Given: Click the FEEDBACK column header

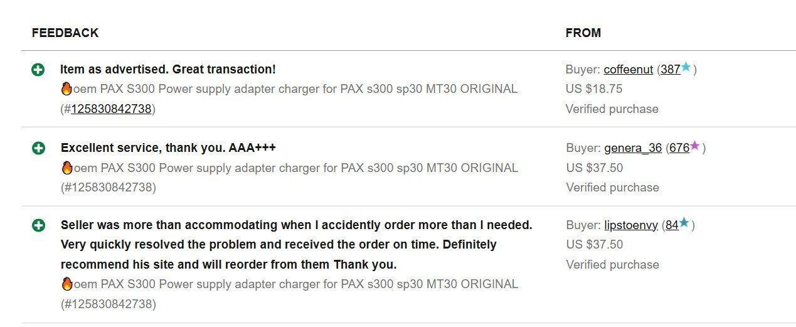Looking at the screenshot, I should pyautogui.click(x=65, y=33).
